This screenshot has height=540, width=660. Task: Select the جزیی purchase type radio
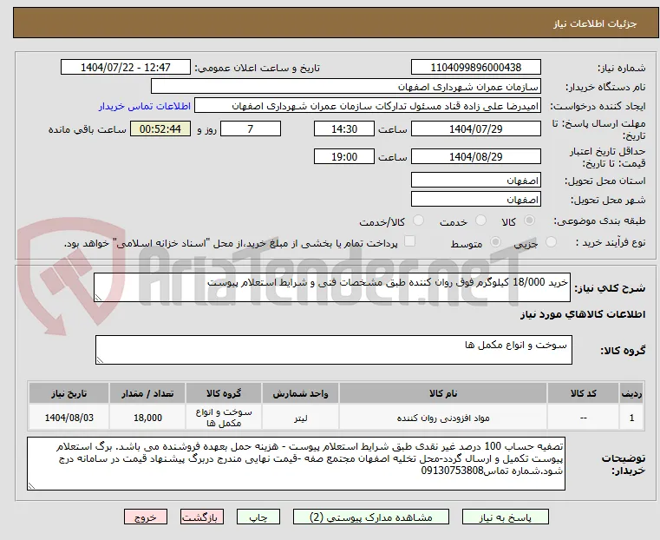(551, 241)
